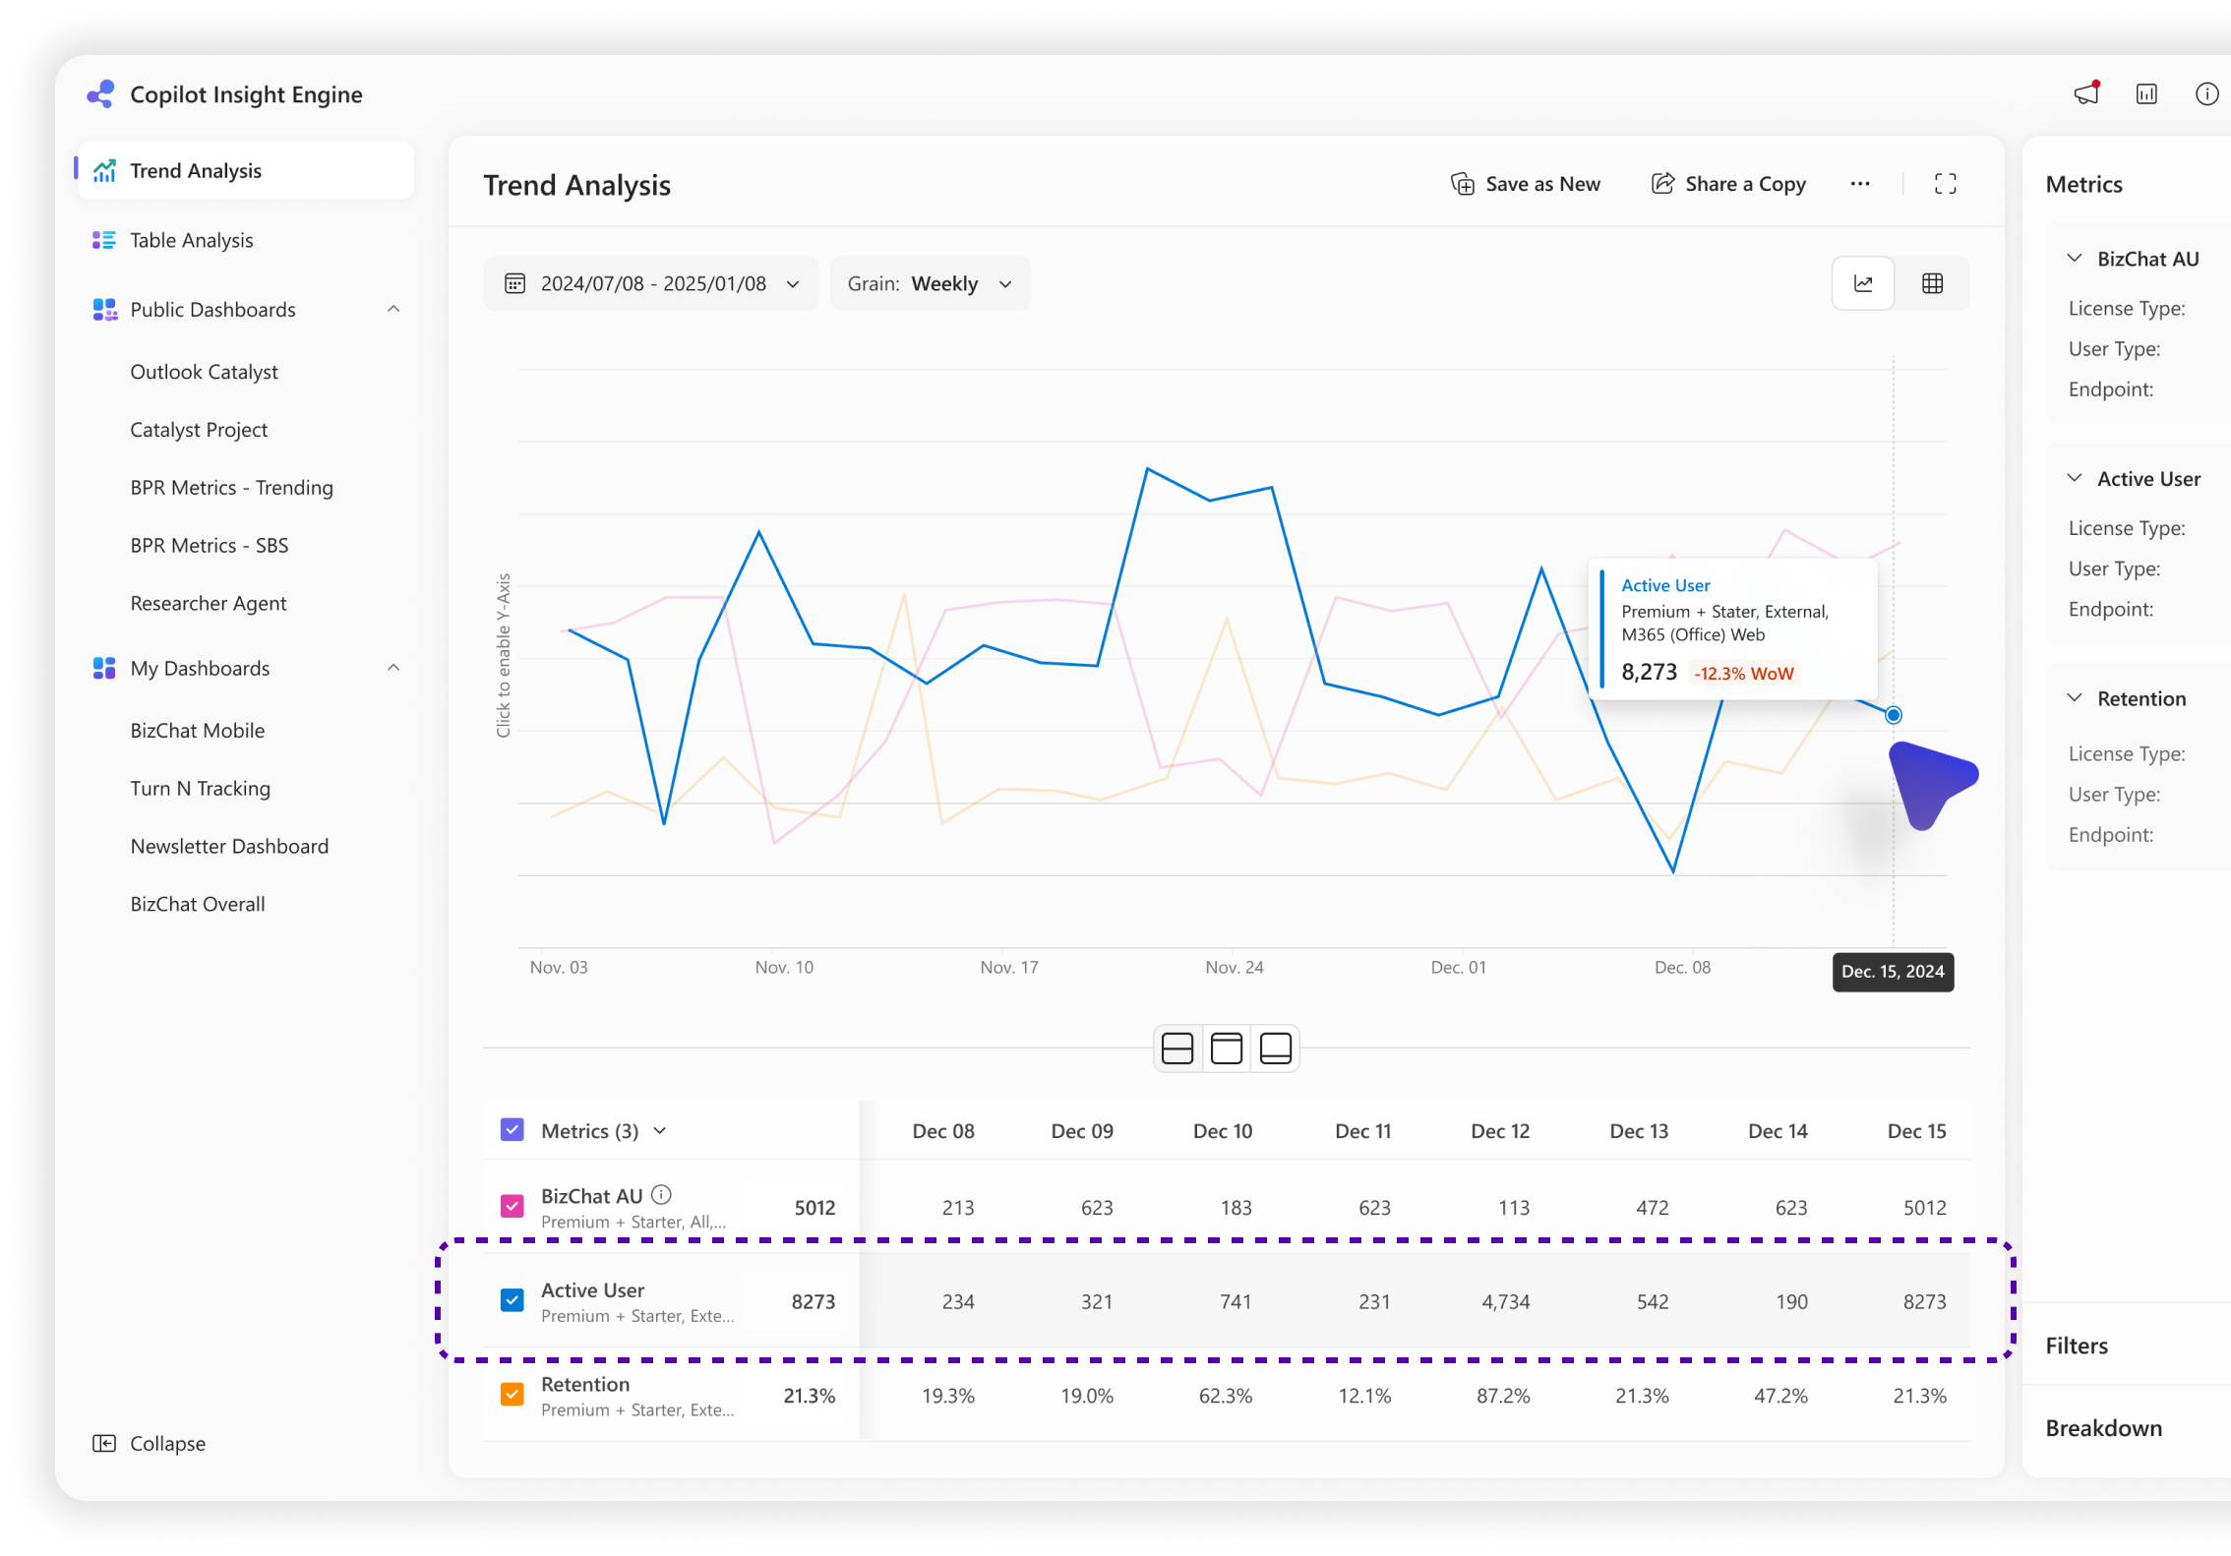The height and width of the screenshot is (1556, 2231).
Task: Click the Save as New button
Action: click(1526, 184)
